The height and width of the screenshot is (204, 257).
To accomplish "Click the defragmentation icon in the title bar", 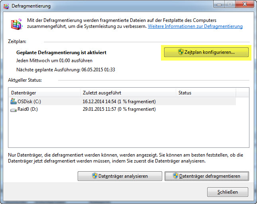I will [x=6, y=6].
